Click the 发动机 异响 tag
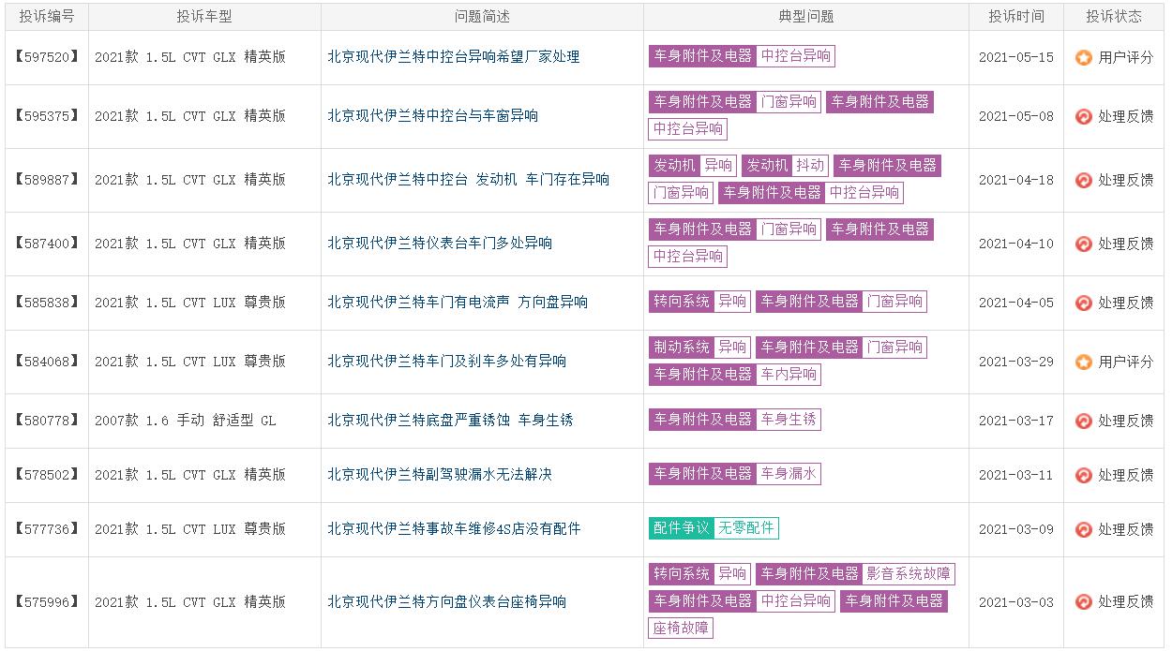This screenshot has height=651, width=1172. pos(693,166)
